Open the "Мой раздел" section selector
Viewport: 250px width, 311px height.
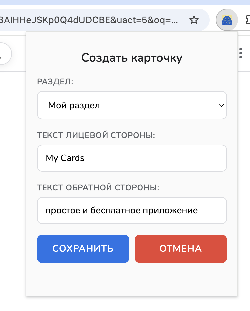click(x=132, y=105)
